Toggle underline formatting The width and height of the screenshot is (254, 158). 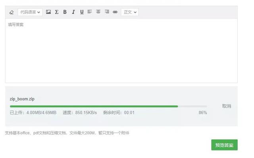[x=82, y=12]
